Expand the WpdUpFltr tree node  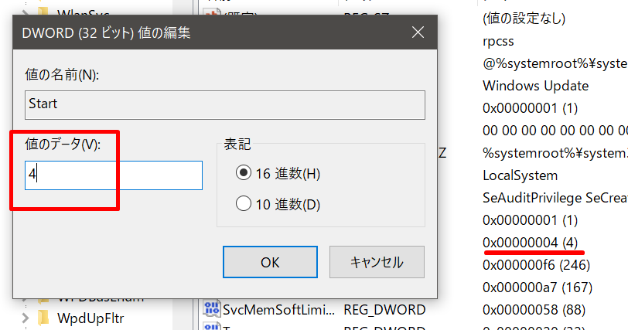coord(26,318)
